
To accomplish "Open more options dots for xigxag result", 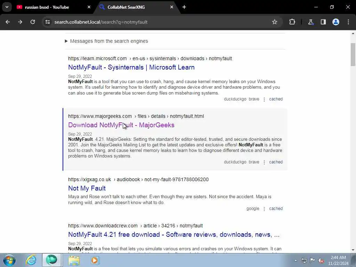I will point(264,209).
